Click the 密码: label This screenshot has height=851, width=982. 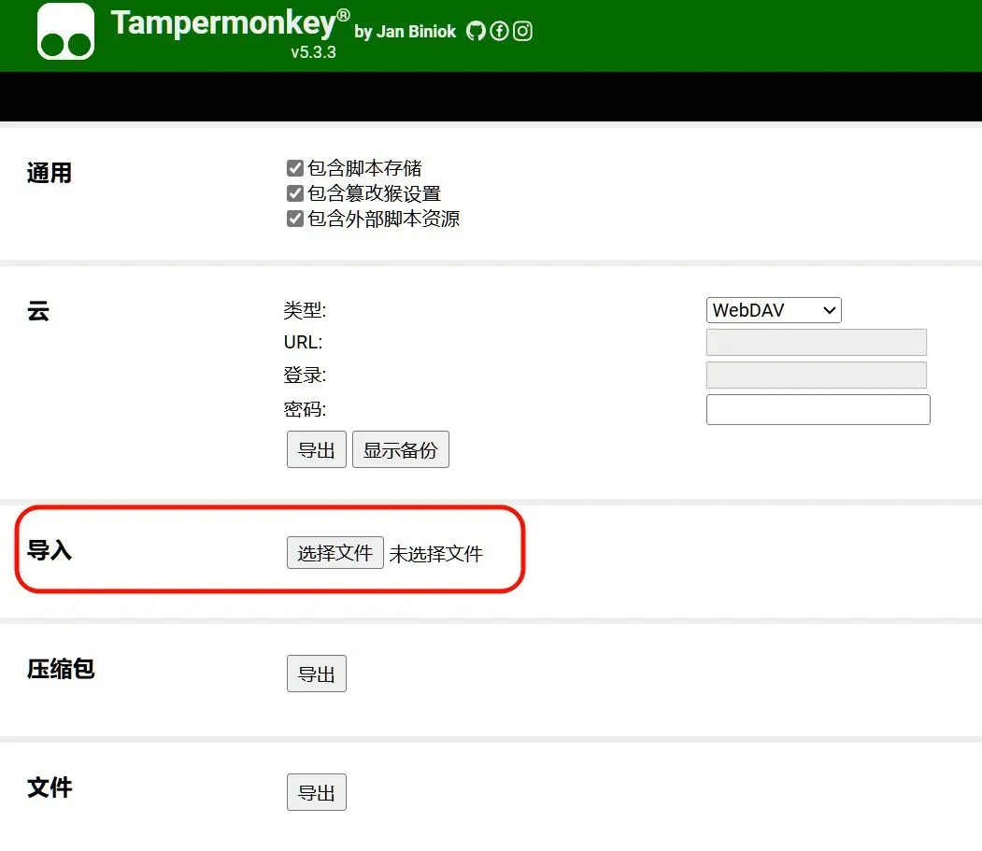point(305,409)
